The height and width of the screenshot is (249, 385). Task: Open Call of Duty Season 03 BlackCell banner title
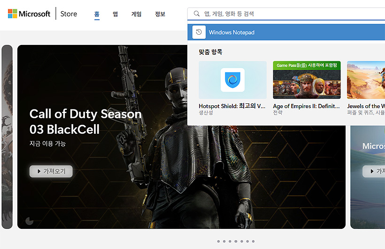point(85,122)
